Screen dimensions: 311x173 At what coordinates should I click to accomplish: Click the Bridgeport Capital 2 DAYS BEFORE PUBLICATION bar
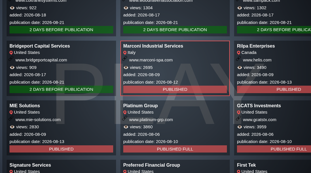pos(61,89)
